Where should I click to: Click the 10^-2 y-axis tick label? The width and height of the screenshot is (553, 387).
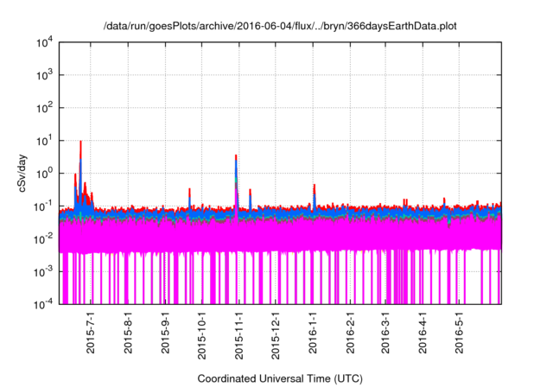point(44,239)
